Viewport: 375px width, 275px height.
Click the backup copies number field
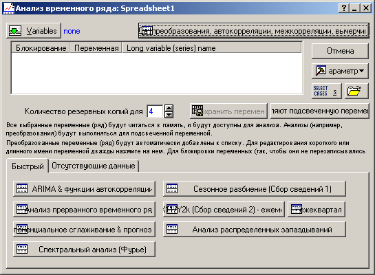tap(155, 111)
